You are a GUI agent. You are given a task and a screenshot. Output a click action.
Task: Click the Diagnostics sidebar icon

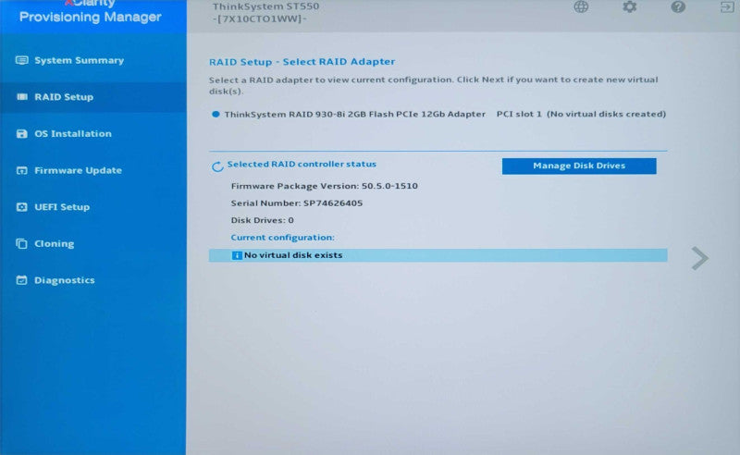pos(21,280)
